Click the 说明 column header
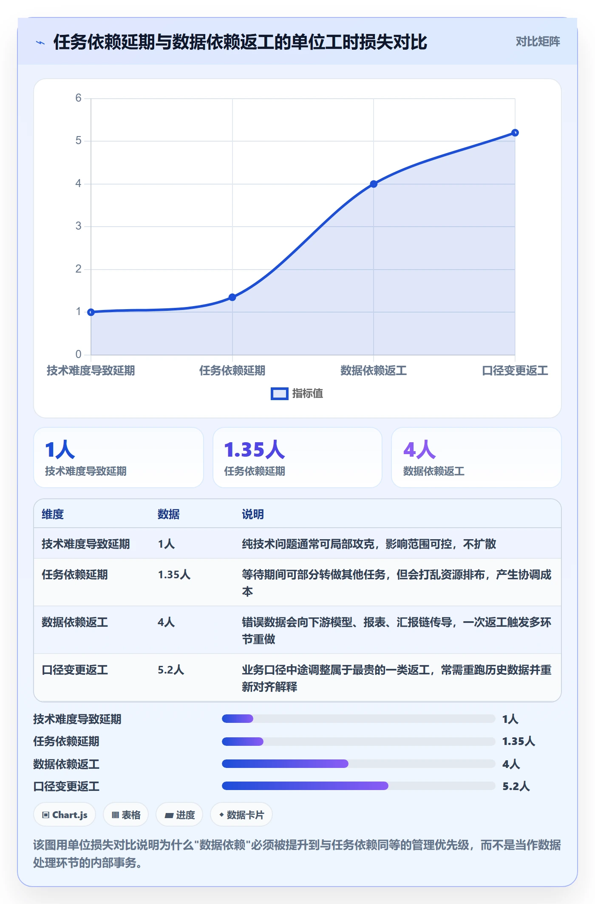 coord(253,514)
